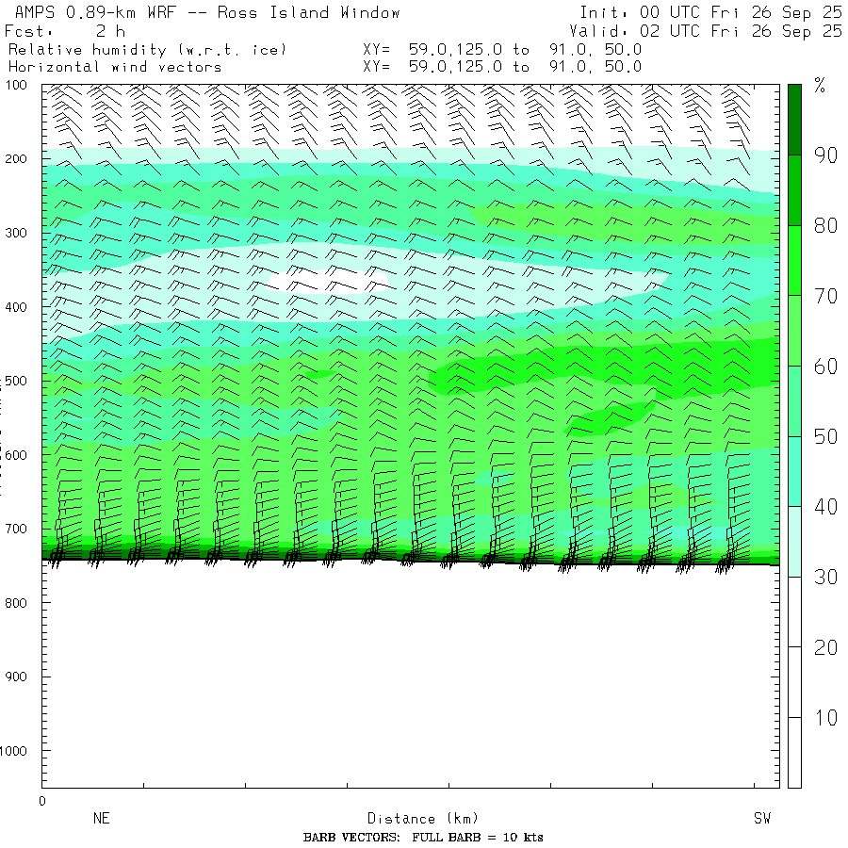Pick the colorbar swatch between 70 and 80
The width and height of the screenshot is (848, 848).
794,261
